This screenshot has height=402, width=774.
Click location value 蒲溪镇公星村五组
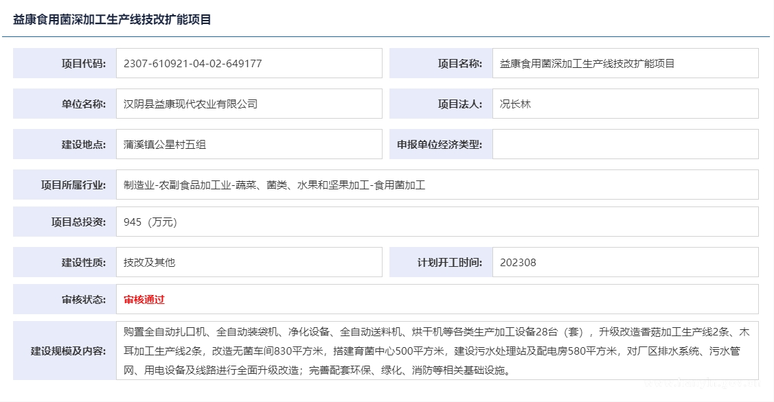164,145
